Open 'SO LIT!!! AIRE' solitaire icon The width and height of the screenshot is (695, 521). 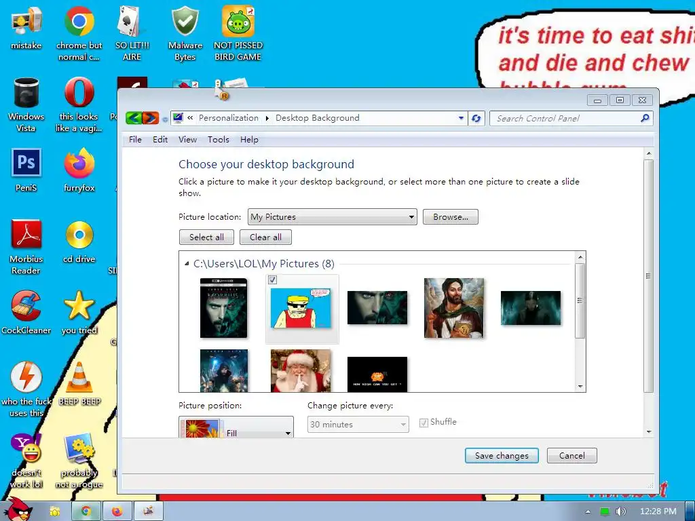[x=132, y=33]
